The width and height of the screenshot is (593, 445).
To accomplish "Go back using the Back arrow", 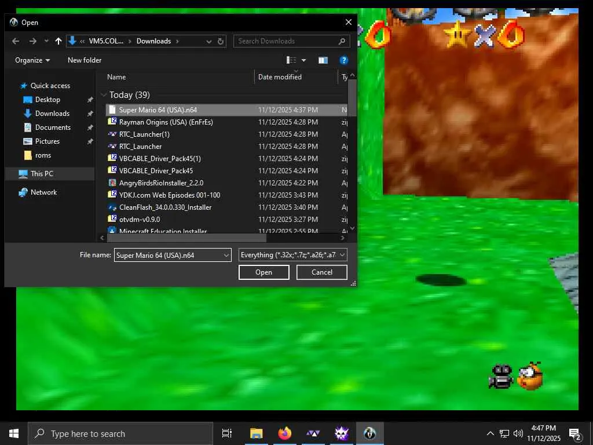I will coord(16,41).
